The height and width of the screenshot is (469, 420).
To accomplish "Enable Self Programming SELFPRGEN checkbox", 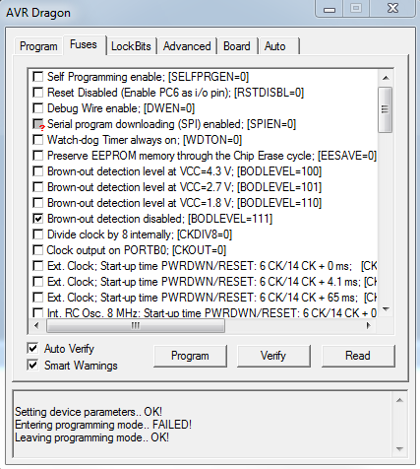I will 38,77.
